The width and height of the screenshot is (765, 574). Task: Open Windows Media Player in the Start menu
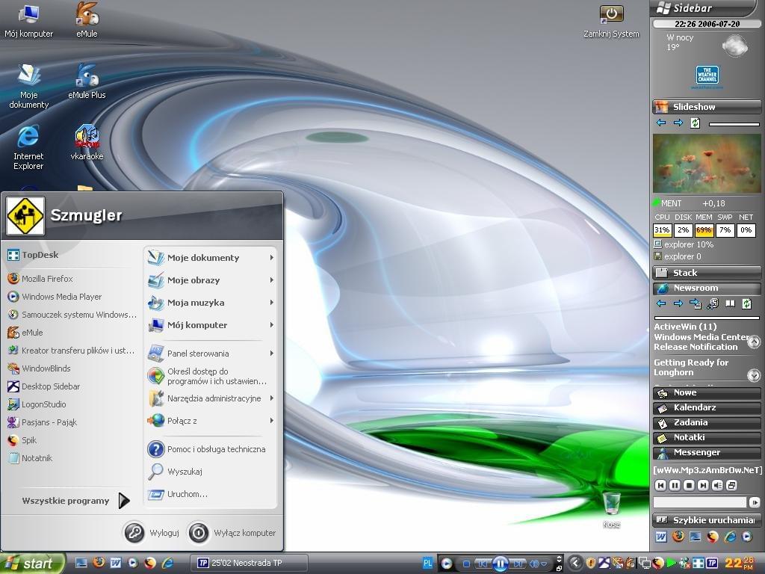[x=55, y=297]
